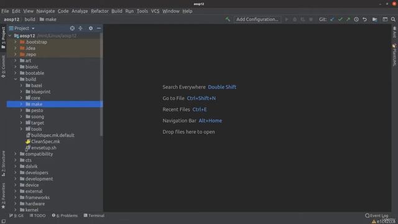Click the Build Project hammer icon
The height and width of the screenshot is (224, 398).
tap(228, 19)
